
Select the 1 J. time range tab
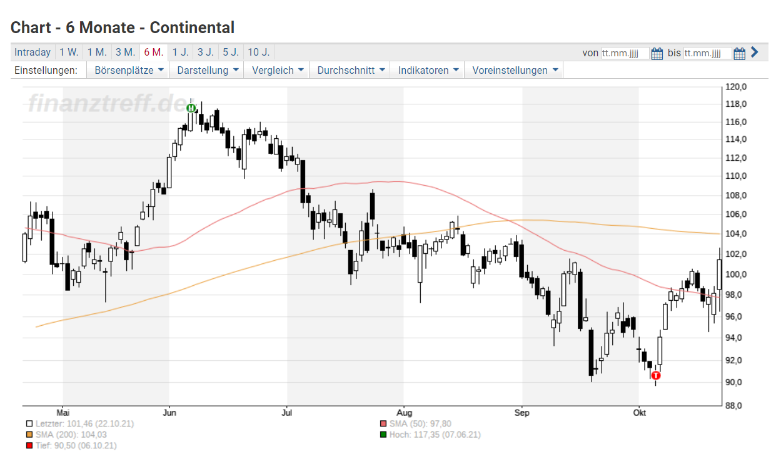pos(180,52)
